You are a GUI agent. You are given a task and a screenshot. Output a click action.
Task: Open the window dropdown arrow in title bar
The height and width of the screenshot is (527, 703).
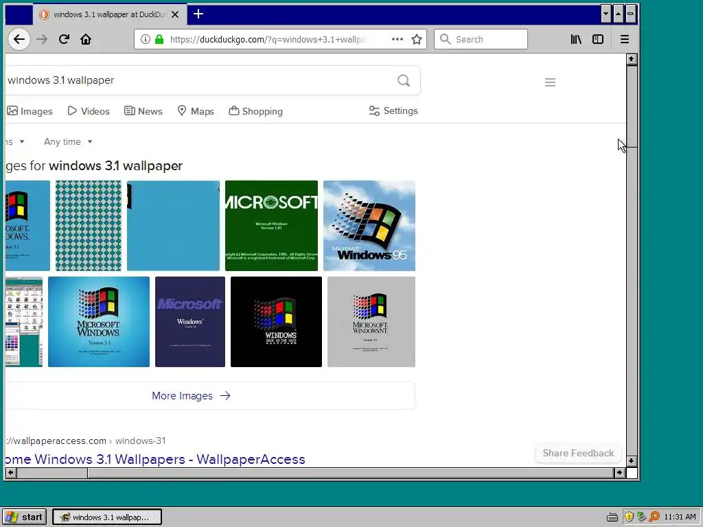(606, 14)
